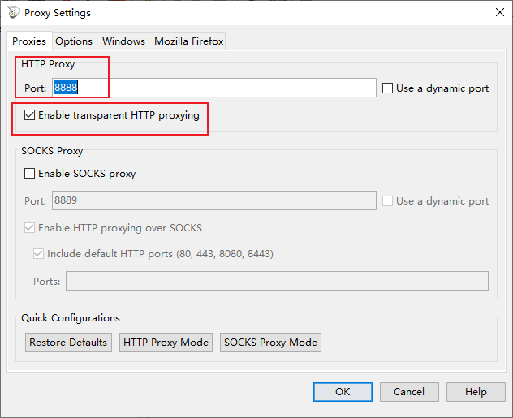513x418 pixels.
Task: Enable the SOCKS proxy checkbox
Action: coord(30,173)
